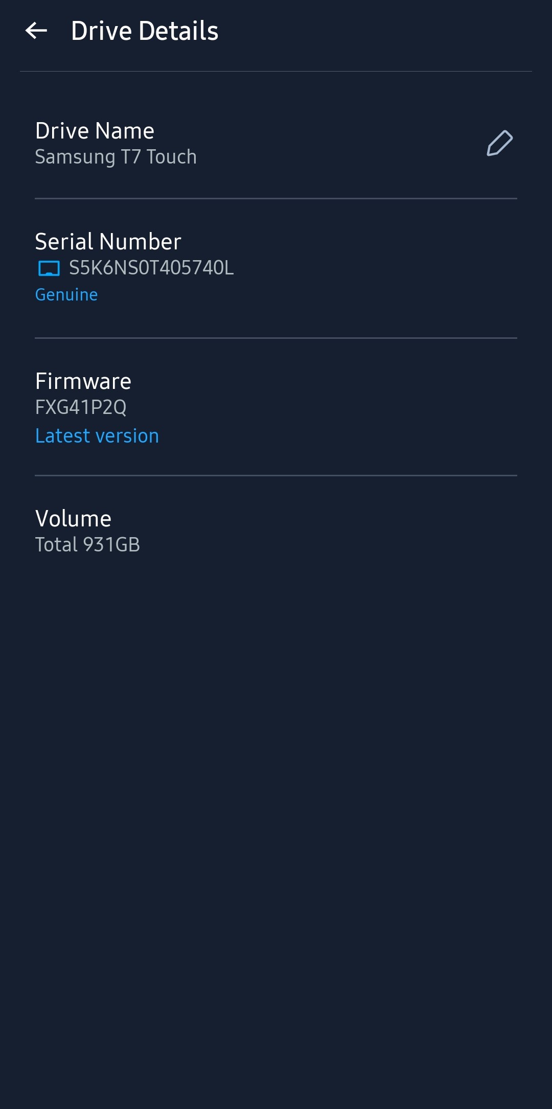Tap the Latest version link
Image resolution: width=552 pixels, height=1109 pixels.
click(97, 436)
